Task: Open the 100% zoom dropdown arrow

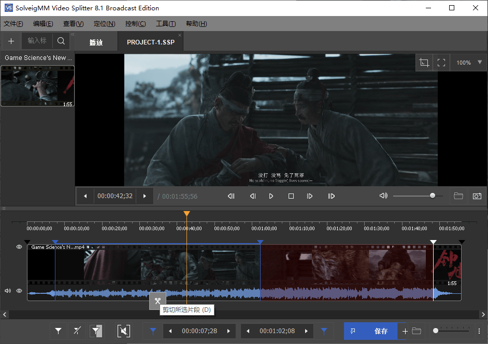Action: (x=479, y=63)
